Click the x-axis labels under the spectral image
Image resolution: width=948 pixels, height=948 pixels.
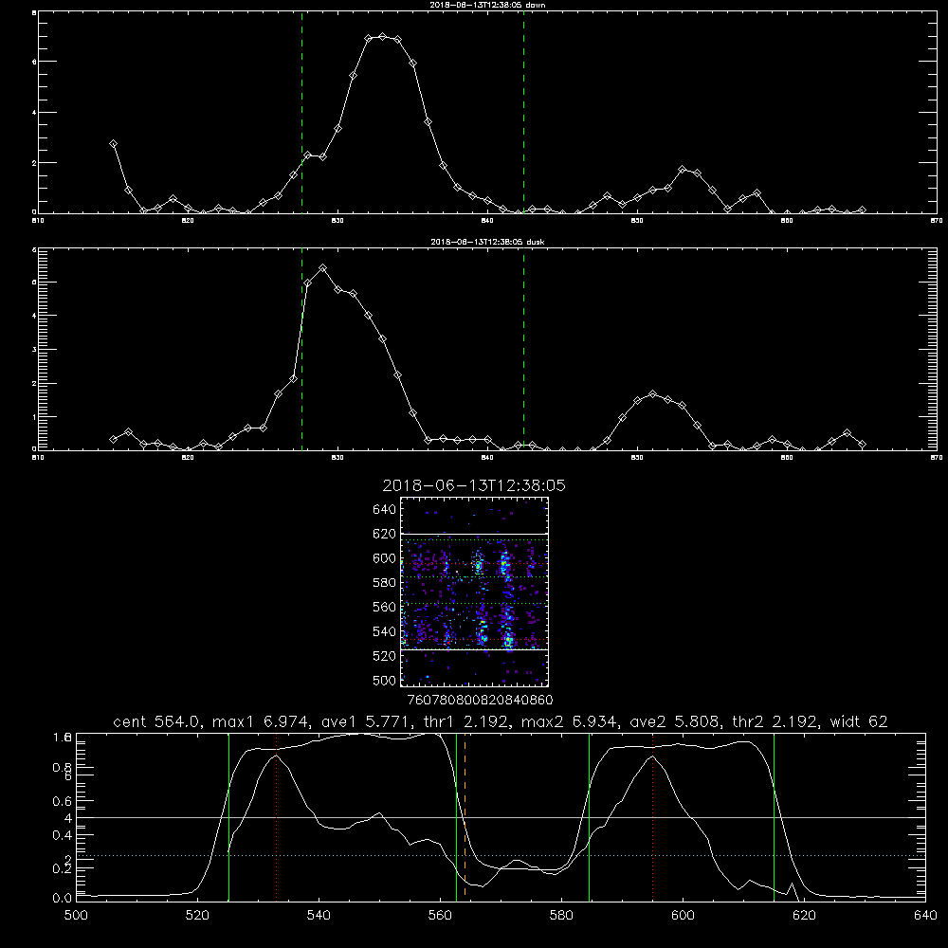(480, 700)
